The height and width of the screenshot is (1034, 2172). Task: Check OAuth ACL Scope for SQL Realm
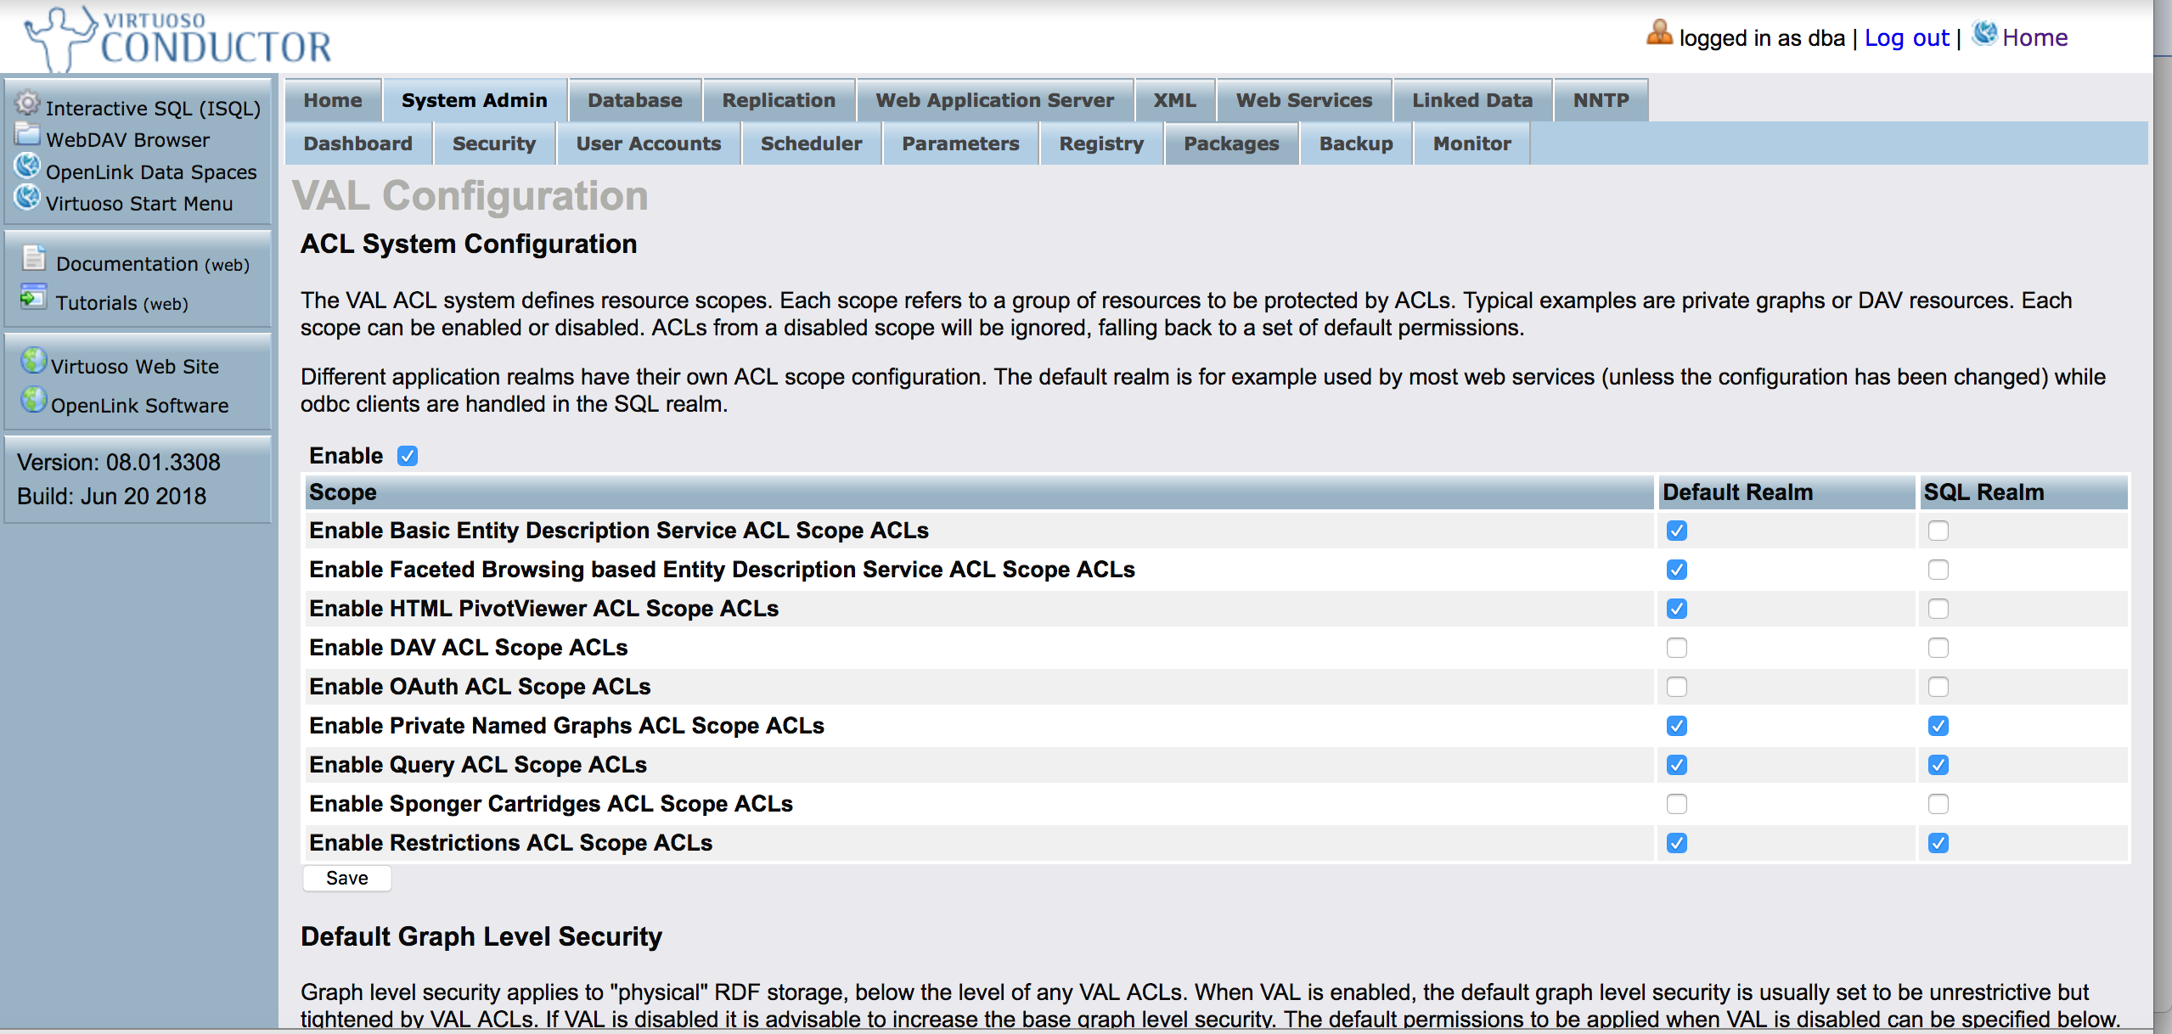point(1938,687)
